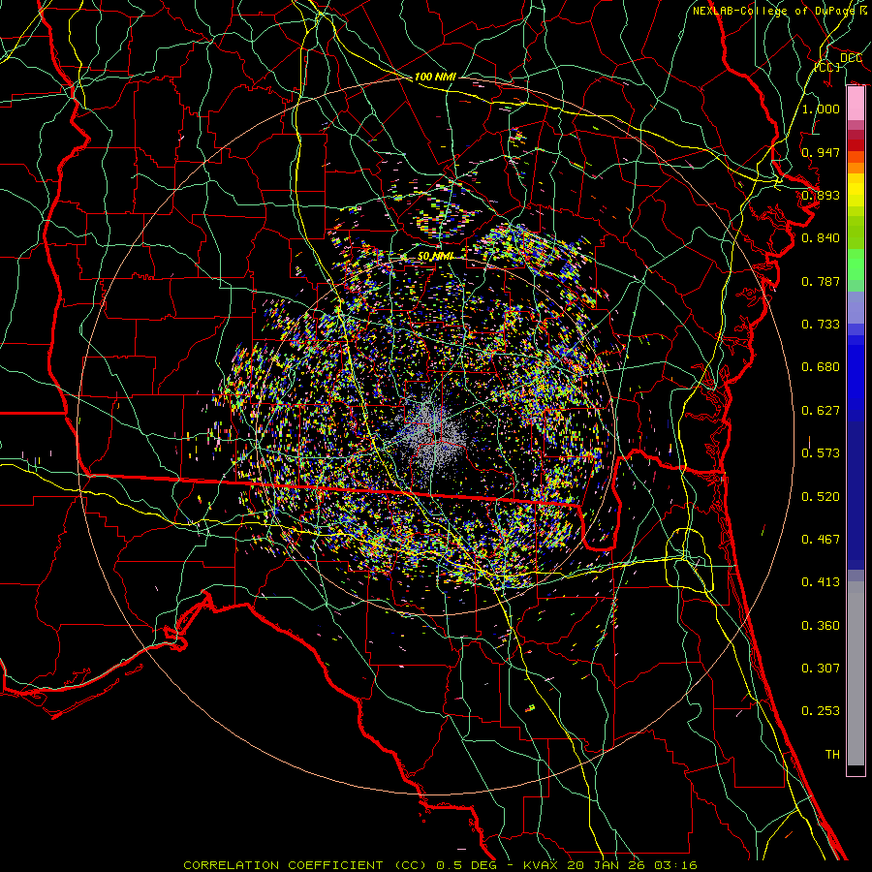Click the 0.360 legend value

(x=821, y=626)
